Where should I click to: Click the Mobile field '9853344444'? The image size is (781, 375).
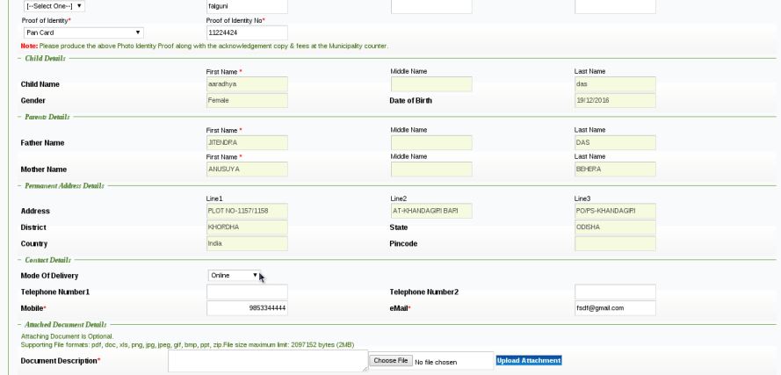coord(247,308)
